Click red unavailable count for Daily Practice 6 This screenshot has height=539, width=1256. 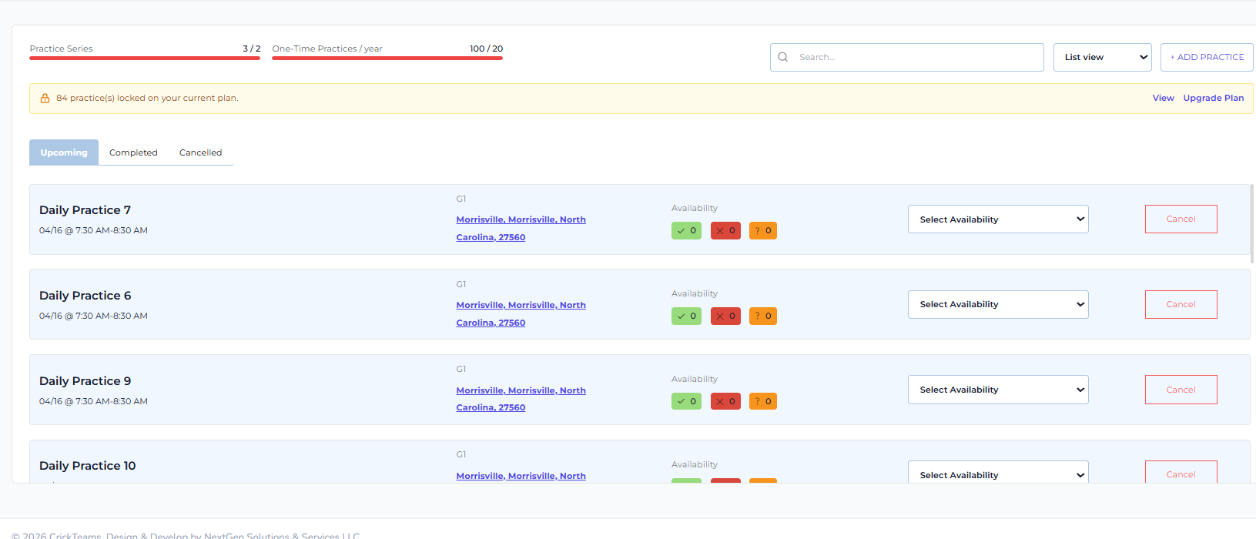click(725, 316)
